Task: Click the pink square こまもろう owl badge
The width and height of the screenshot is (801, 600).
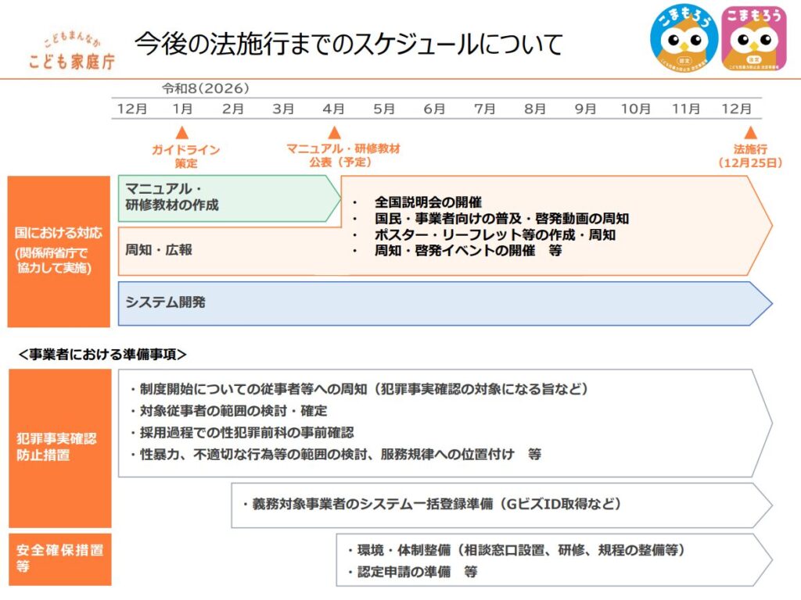Action: 754,37
